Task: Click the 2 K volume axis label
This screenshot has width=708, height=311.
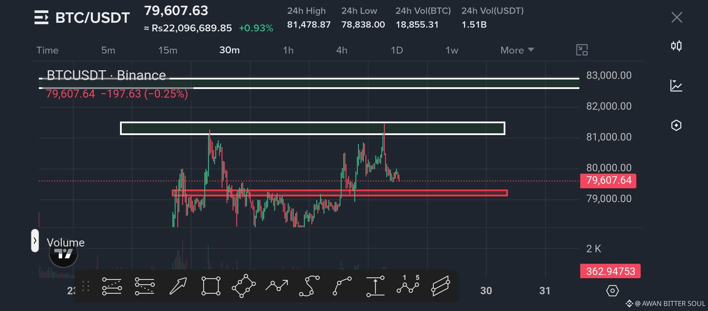Action: [594, 249]
